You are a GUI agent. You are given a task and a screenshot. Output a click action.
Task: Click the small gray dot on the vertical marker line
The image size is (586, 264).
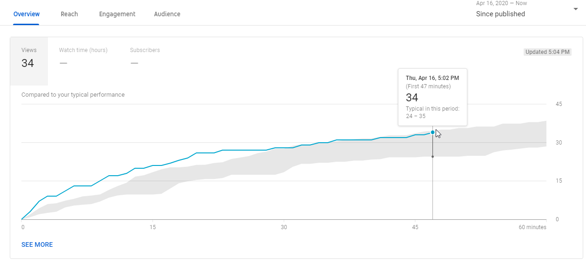pyautogui.click(x=433, y=157)
